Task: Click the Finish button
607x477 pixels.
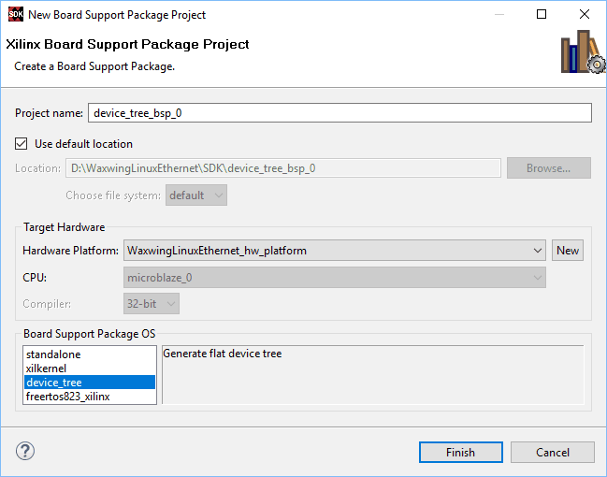Action: coord(460,453)
